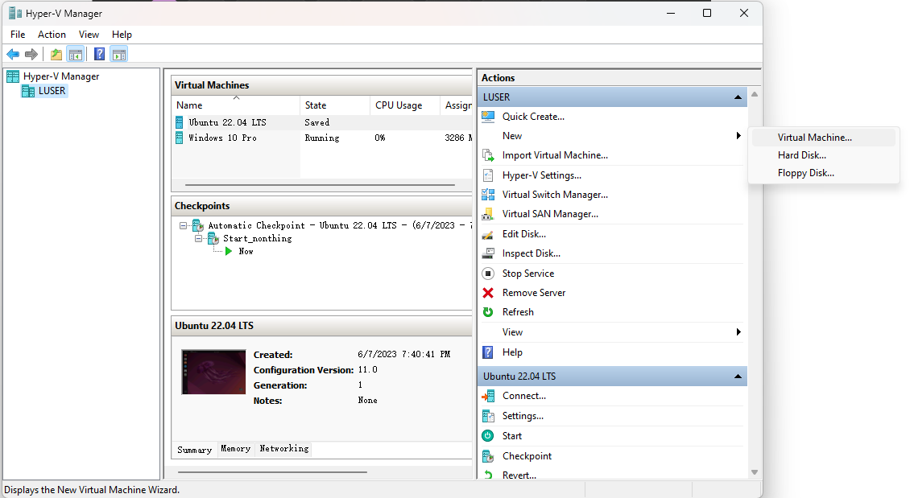
Task: Collapse the Ubuntu 22.04 LTS actions section arrow
Action: [738, 377]
